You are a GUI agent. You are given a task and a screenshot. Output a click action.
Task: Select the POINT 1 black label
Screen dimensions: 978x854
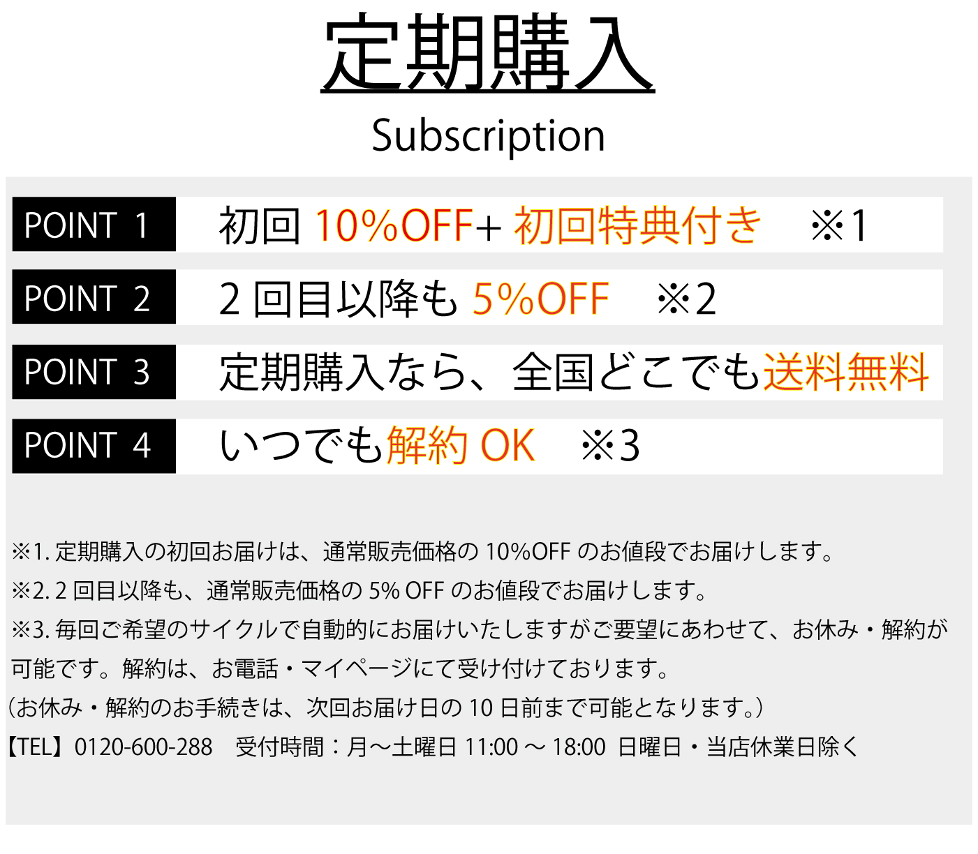pos(94,224)
